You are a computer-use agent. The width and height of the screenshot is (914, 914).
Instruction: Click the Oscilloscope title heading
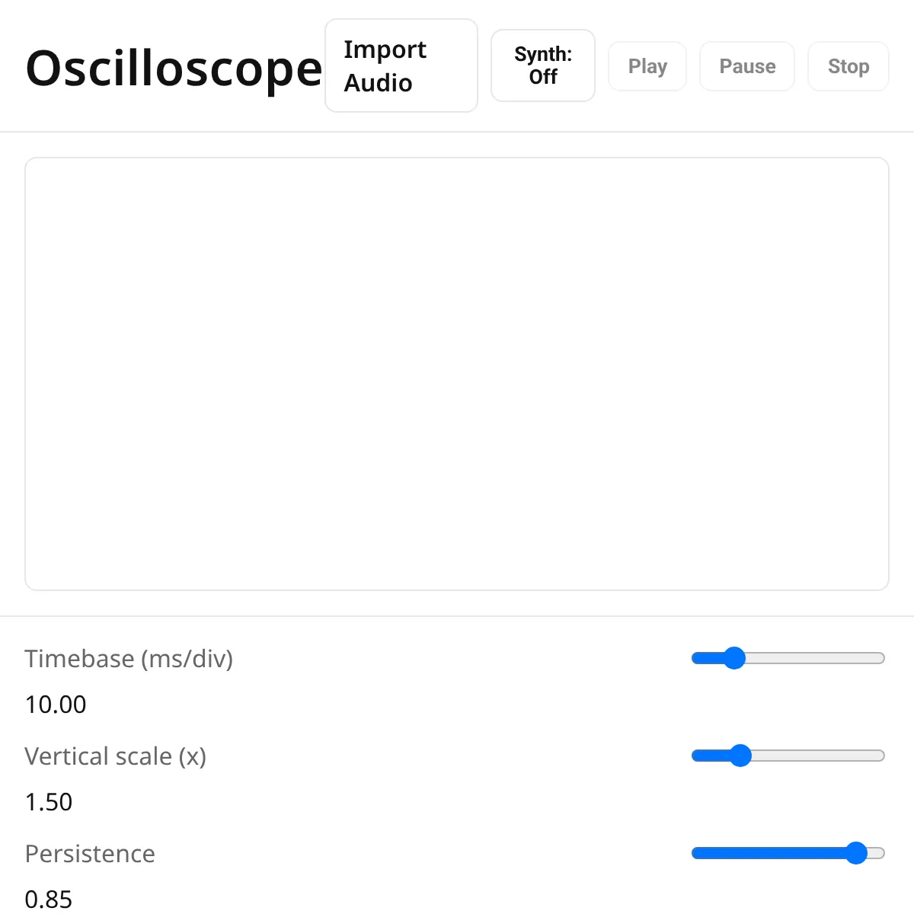pyautogui.click(x=174, y=69)
